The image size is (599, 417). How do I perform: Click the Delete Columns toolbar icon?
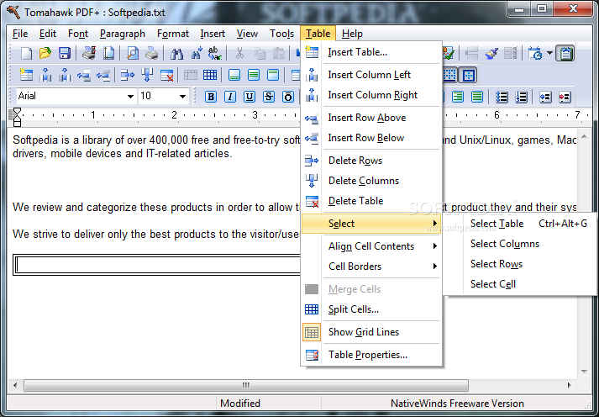coord(147,75)
